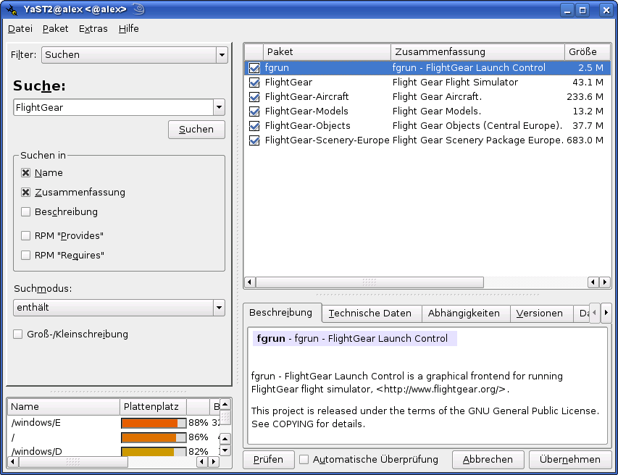618x475 pixels.
Task: Disable search in Name
Action: (25, 173)
